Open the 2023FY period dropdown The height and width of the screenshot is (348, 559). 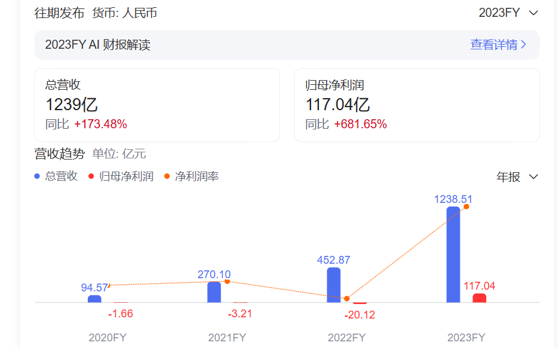[x=508, y=13]
